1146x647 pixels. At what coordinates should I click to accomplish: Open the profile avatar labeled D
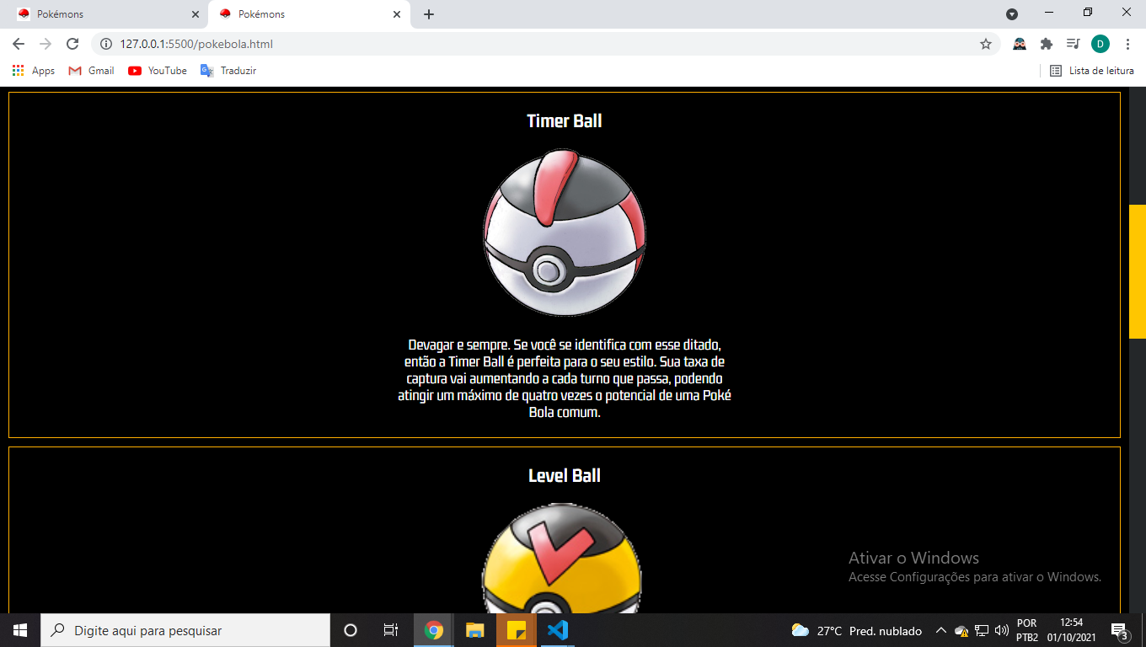click(1100, 44)
